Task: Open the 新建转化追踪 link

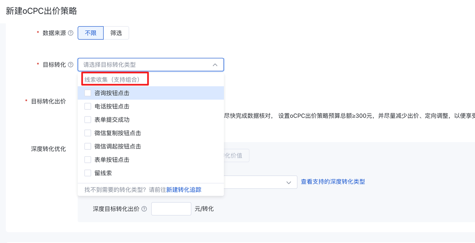Action: (x=183, y=190)
